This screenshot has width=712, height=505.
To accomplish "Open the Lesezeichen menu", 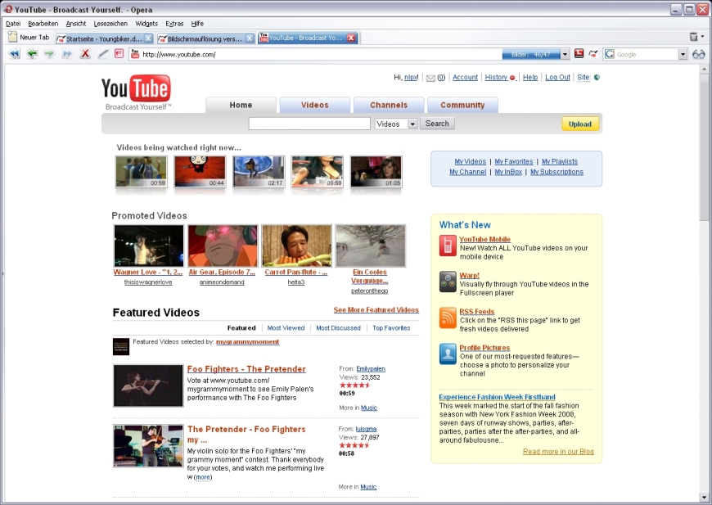I will (110, 24).
